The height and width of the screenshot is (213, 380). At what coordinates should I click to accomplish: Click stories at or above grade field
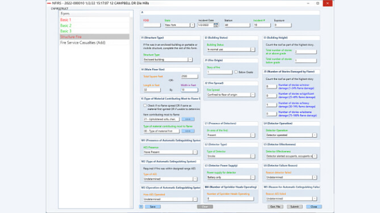tap(306, 52)
